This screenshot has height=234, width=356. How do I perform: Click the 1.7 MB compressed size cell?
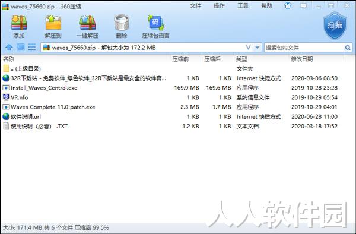(x=222, y=107)
